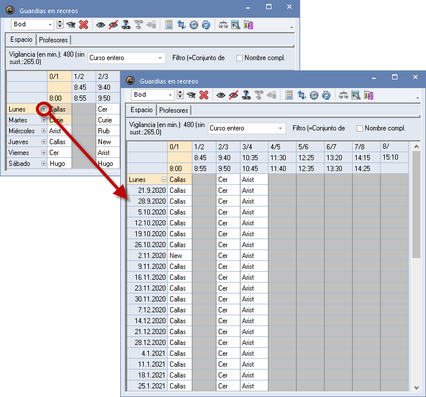Enable 'Nombre compl.' checkbox in front window
Viewport: 426px width, 397px height.
(x=360, y=128)
